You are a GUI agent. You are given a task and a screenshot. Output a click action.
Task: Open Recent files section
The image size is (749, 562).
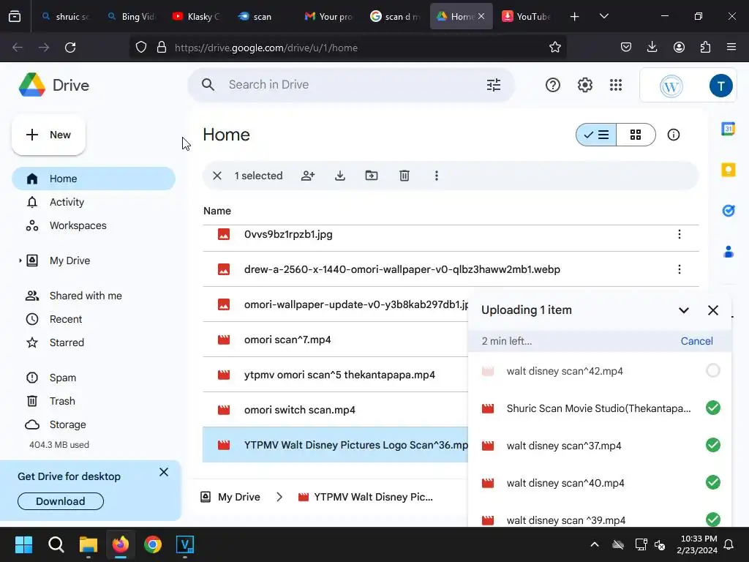coord(94,319)
